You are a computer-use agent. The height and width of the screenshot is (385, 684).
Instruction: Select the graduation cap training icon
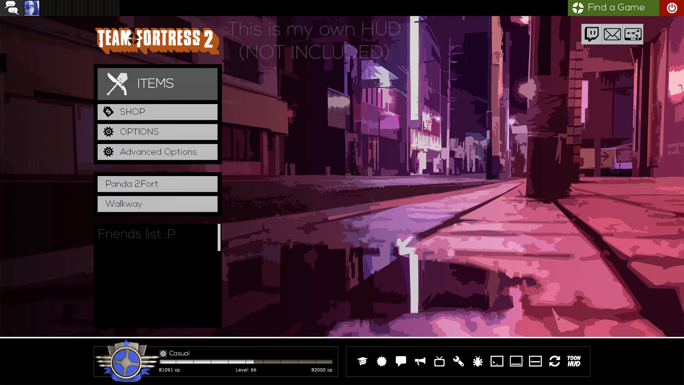tap(362, 362)
